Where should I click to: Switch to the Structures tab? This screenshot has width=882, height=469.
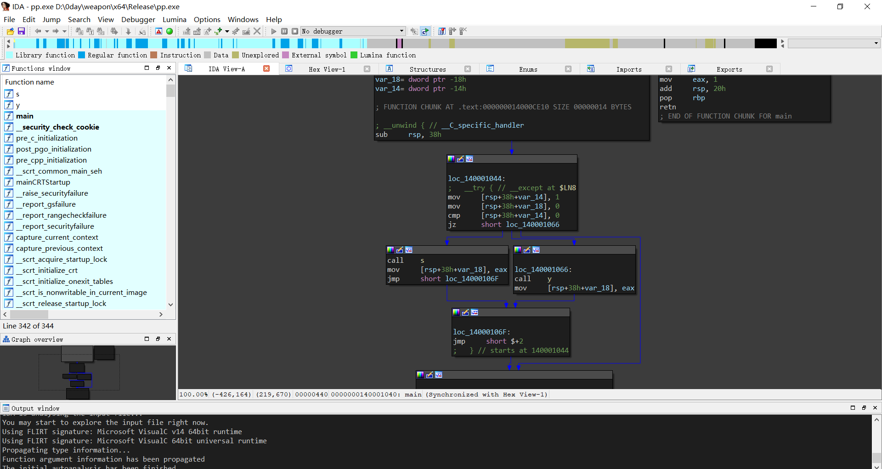(427, 69)
